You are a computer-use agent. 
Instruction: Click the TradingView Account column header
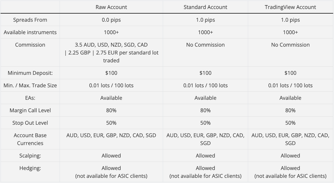point(290,7)
